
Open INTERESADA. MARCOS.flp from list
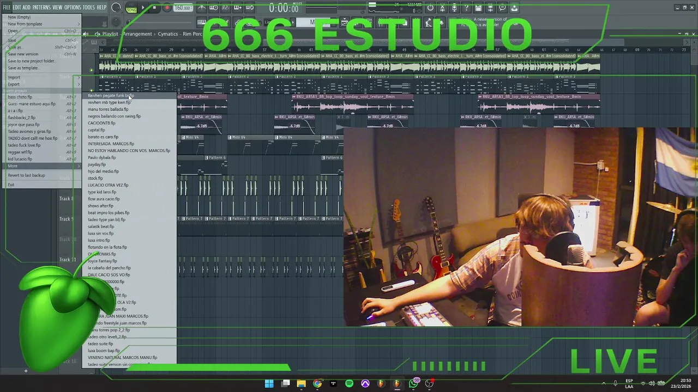[x=129, y=144]
